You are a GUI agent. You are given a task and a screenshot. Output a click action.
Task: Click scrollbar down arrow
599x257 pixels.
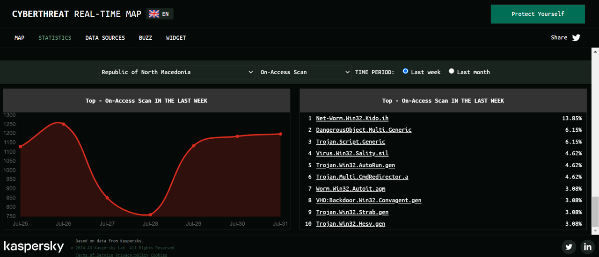(x=595, y=231)
